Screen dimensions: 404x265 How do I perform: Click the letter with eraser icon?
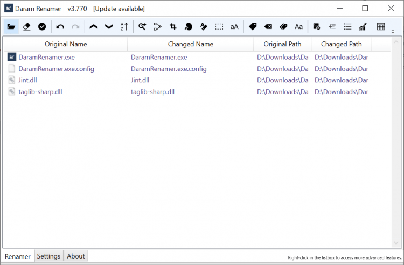204,26
